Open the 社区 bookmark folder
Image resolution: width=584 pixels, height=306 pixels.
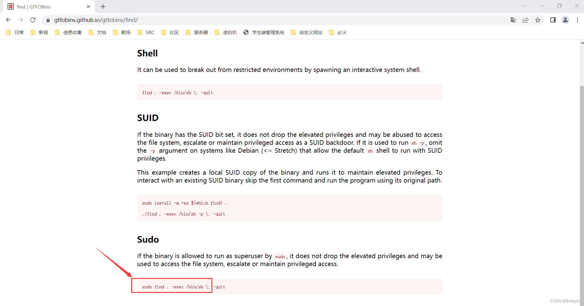(170, 32)
